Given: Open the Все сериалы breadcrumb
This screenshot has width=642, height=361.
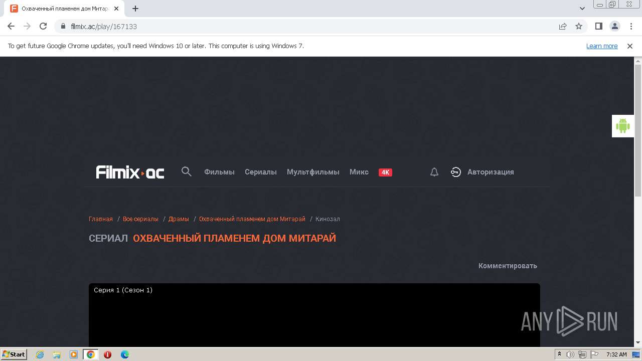Looking at the screenshot, I should point(140,219).
